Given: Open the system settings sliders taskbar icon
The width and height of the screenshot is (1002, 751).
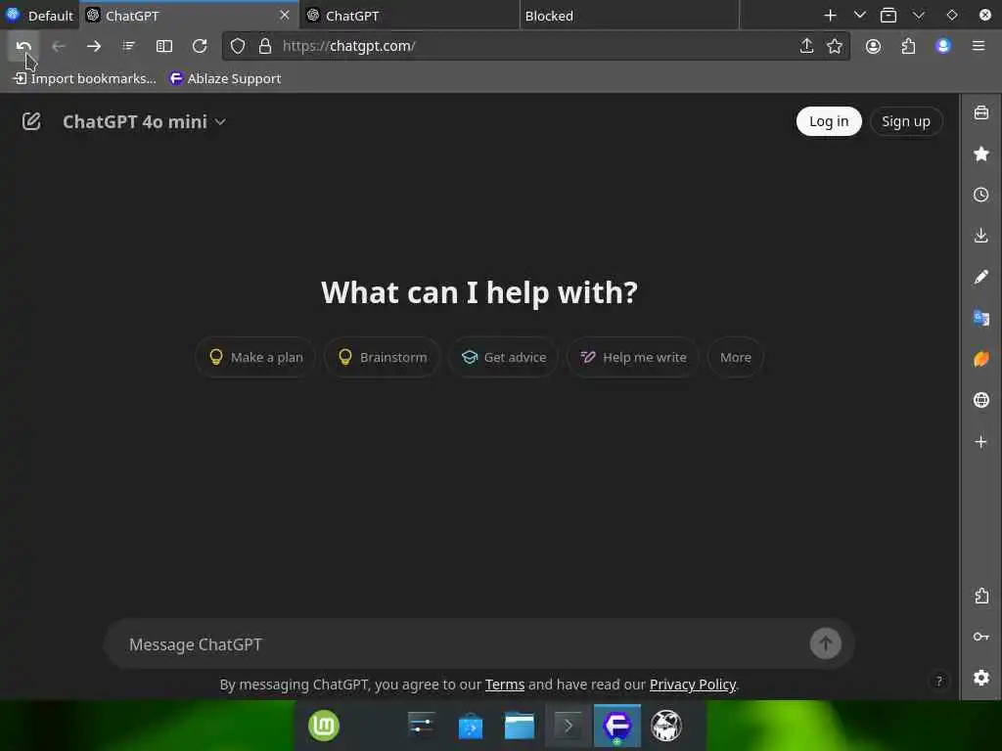Looking at the screenshot, I should (421, 726).
